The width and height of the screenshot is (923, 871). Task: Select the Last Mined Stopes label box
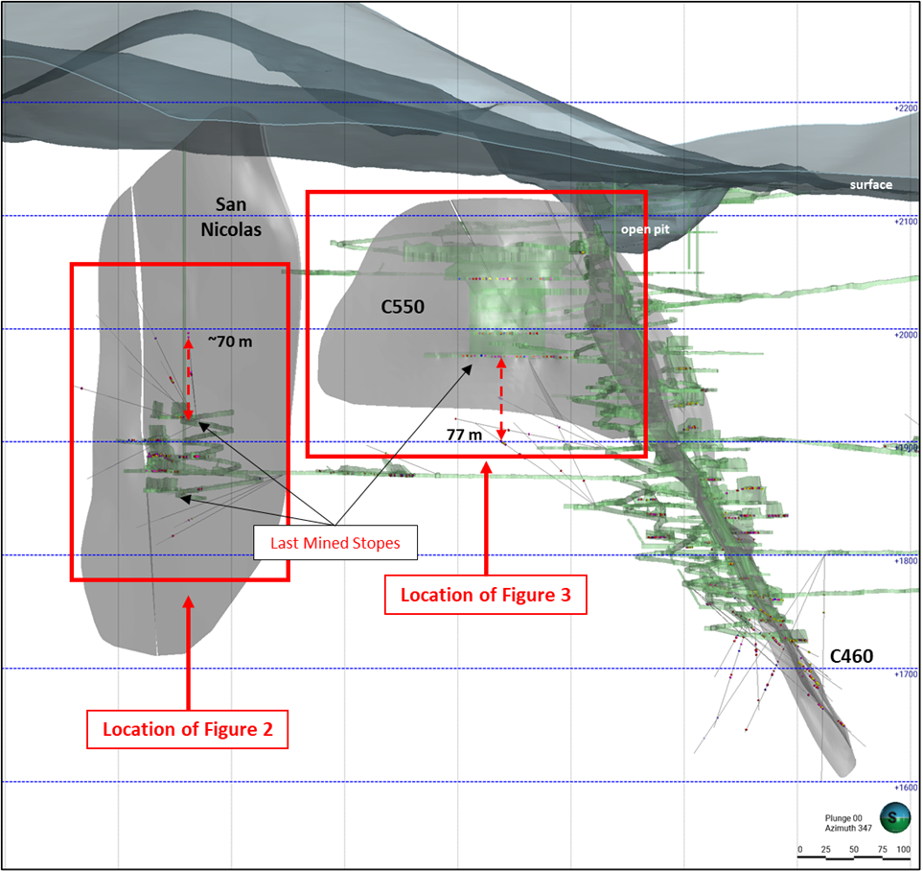(335, 542)
